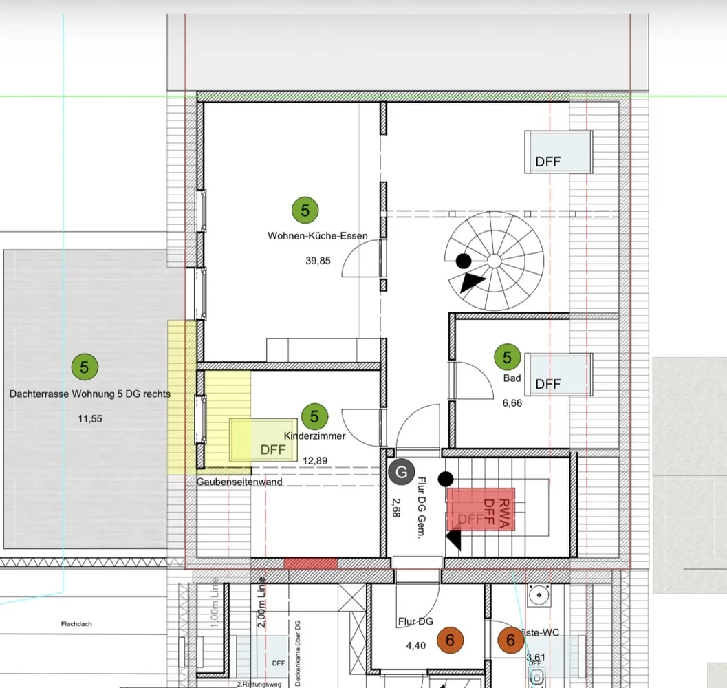Viewport: 727px width, 688px height.
Task: Click area value 4,40
Action: coord(416,645)
